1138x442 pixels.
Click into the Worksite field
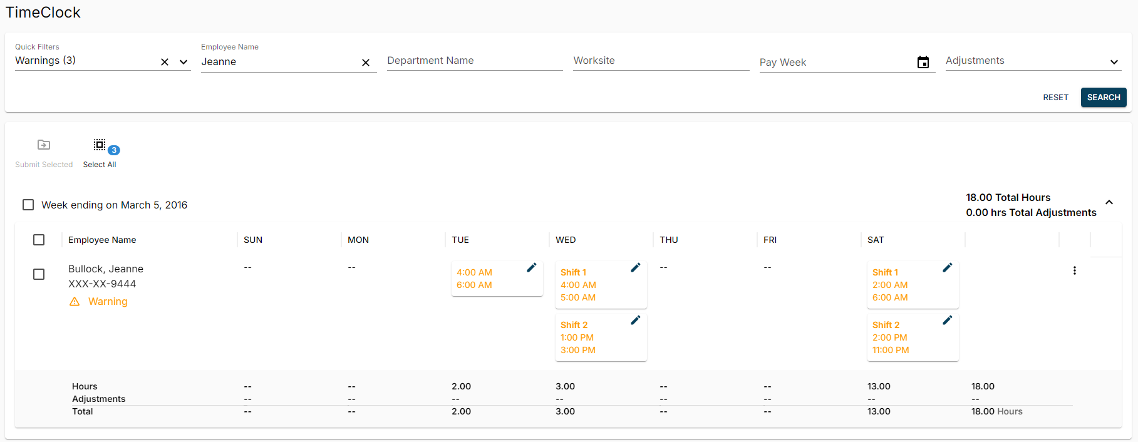(660, 61)
